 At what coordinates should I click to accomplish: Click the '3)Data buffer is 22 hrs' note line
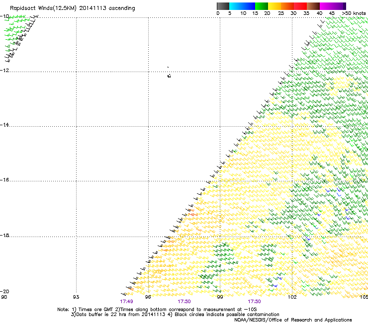tap(175, 315)
